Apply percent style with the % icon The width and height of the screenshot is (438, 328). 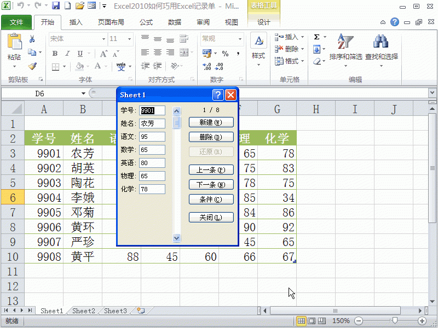point(224,52)
